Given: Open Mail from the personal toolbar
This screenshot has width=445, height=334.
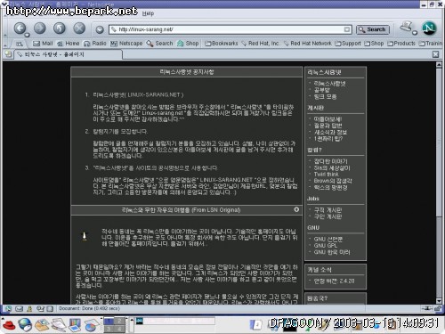Looking at the screenshot, I should tap(43, 44).
